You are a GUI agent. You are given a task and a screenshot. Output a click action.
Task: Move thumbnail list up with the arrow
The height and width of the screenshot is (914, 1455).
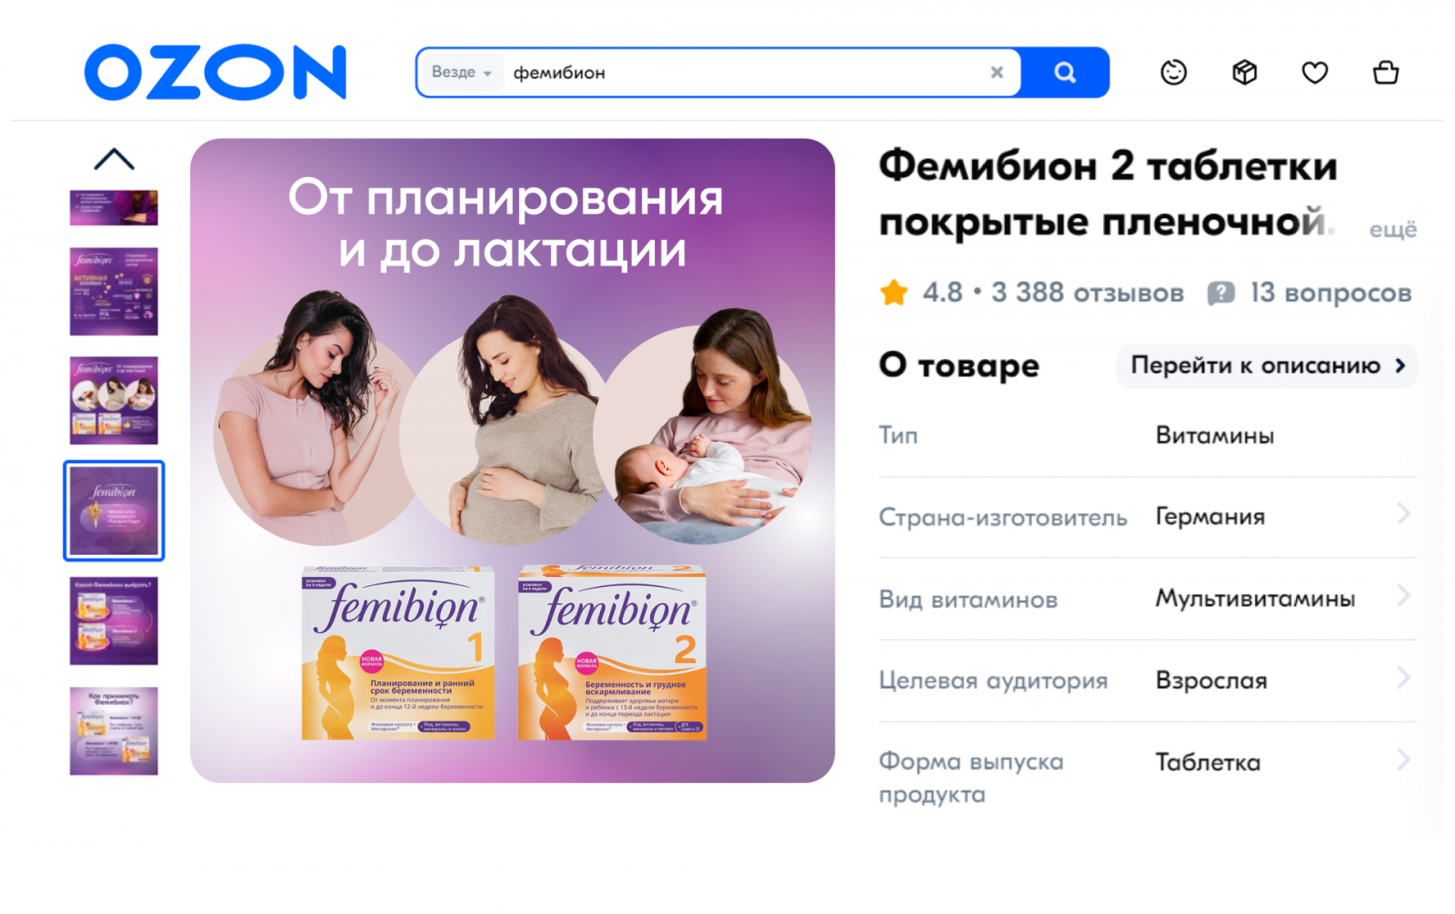(x=115, y=159)
